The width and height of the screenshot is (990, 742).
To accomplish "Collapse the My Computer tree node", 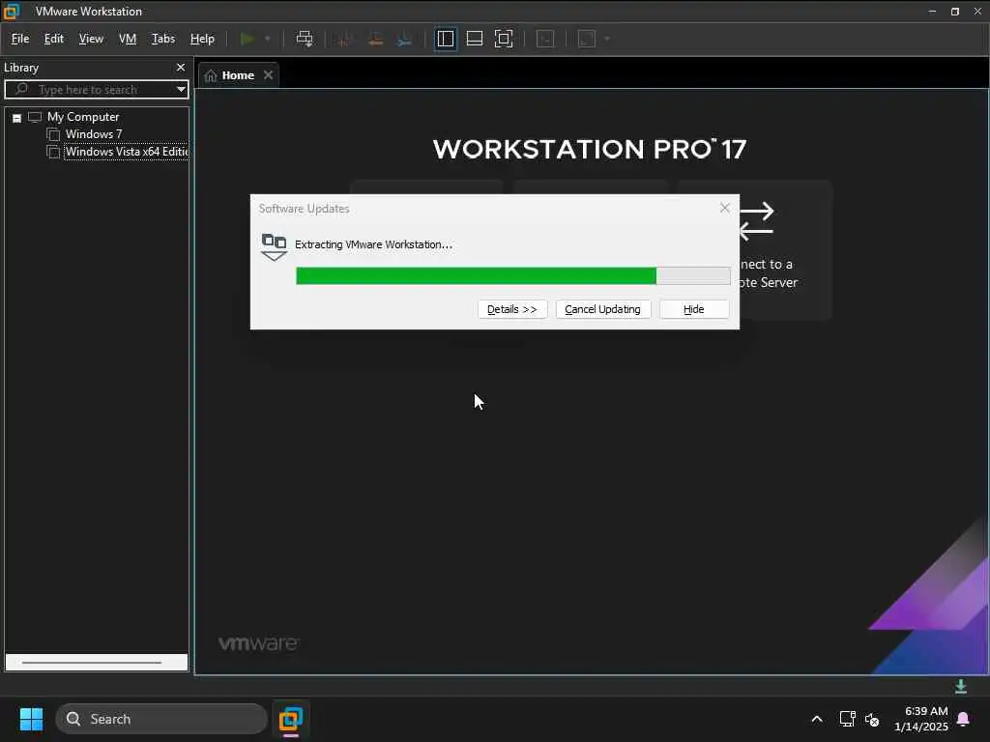I will tap(17, 118).
